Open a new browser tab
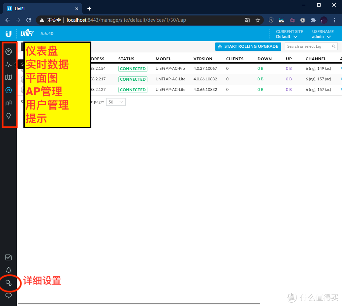Screen dimensions: 342x306 tap(89, 9)
